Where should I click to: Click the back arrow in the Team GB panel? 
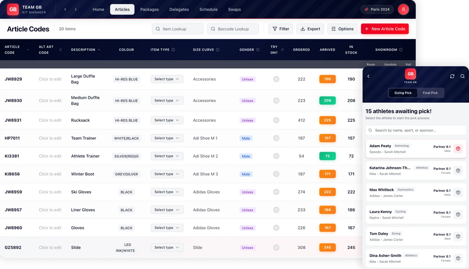click(x=368, y=76)
